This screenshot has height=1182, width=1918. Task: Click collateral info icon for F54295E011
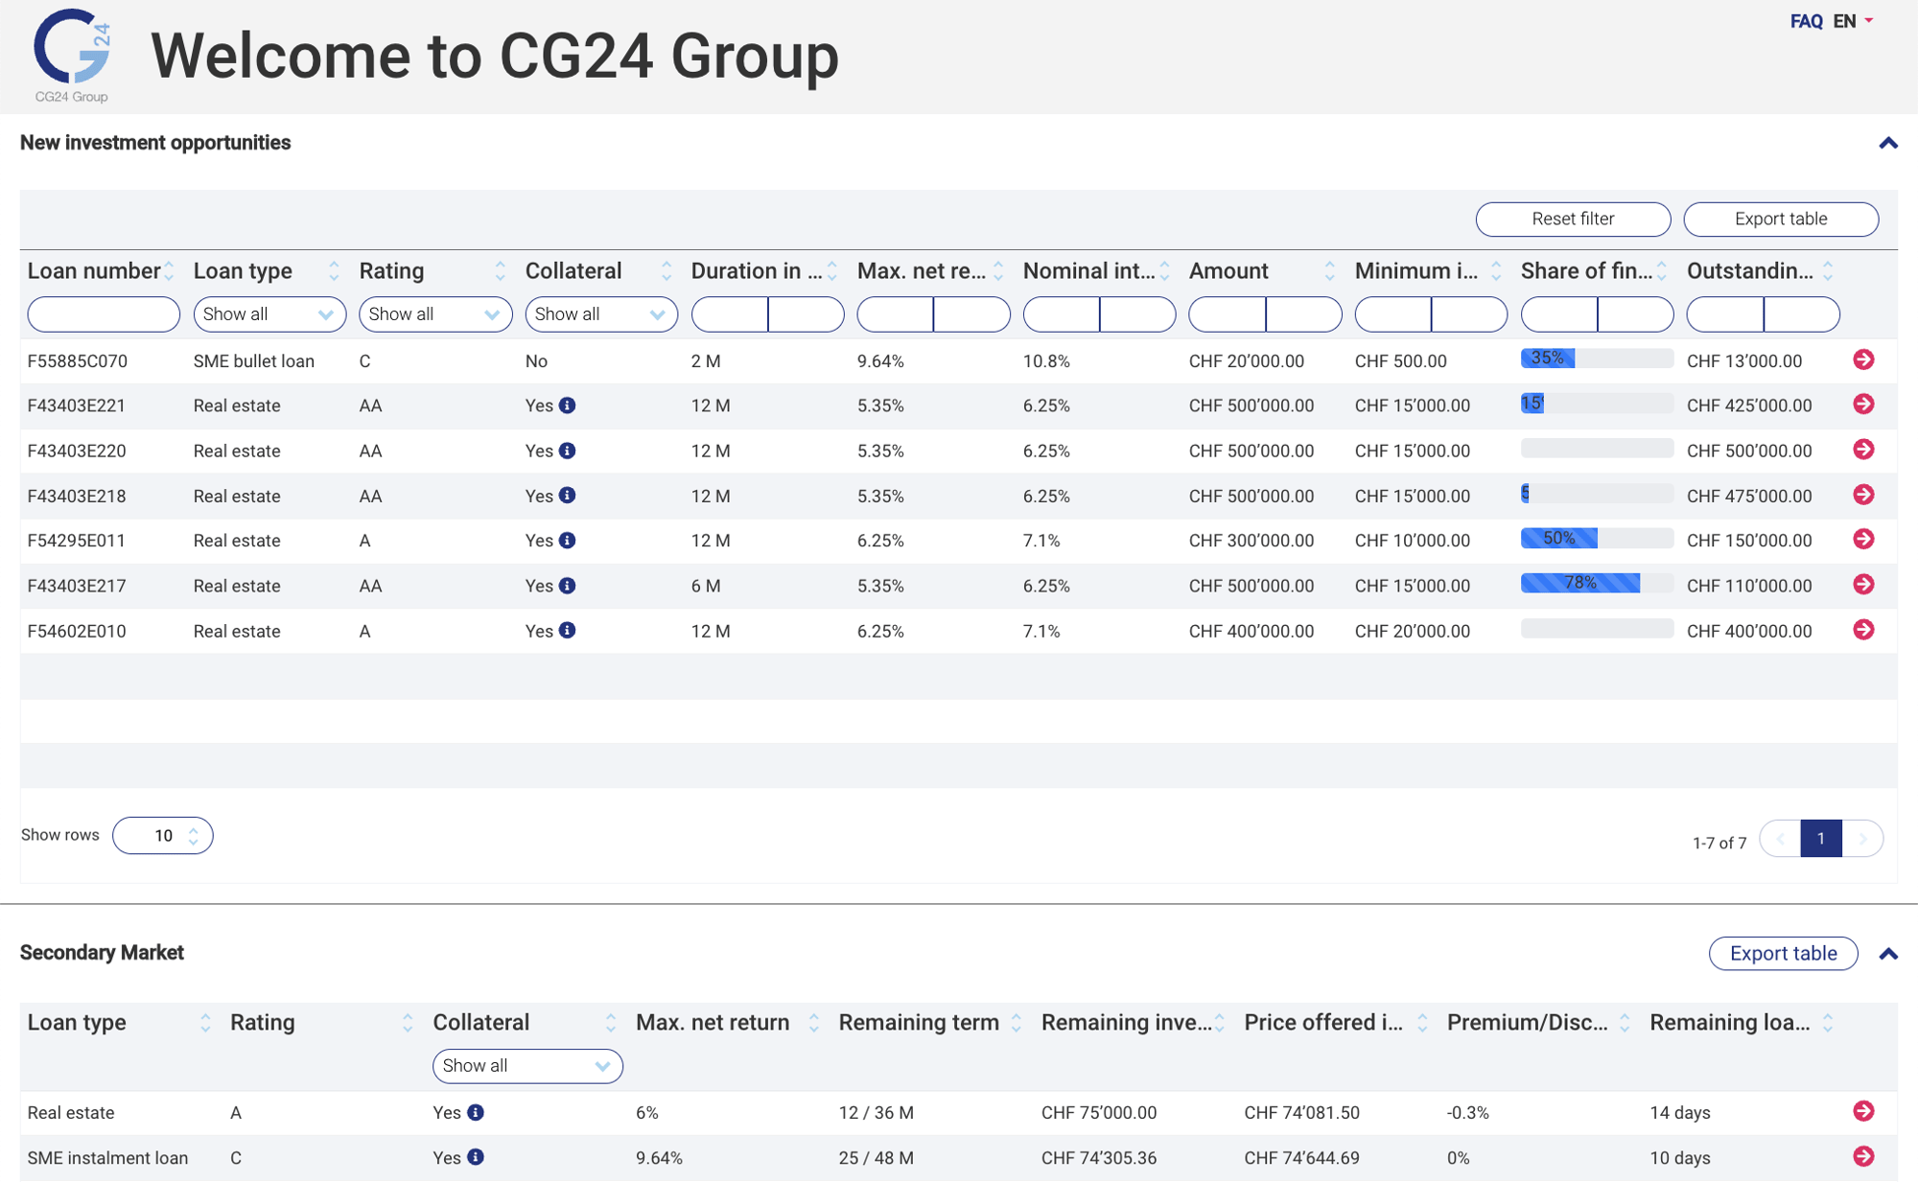tap(568, 541)
